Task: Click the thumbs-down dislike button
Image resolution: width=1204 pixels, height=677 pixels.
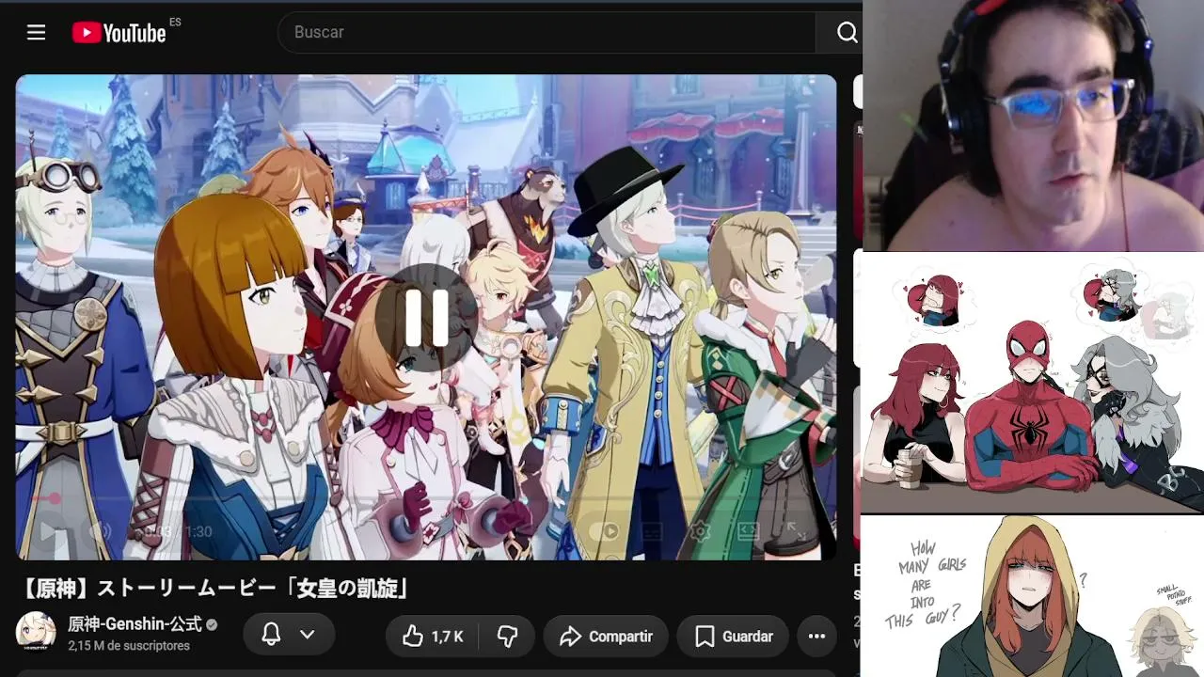Action: click(x=508, y=637)
